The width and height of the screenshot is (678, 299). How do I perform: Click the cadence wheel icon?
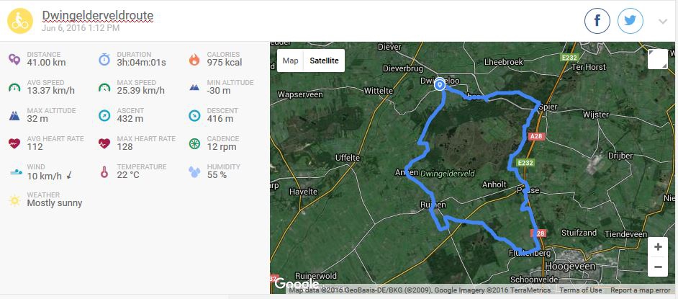194,143
